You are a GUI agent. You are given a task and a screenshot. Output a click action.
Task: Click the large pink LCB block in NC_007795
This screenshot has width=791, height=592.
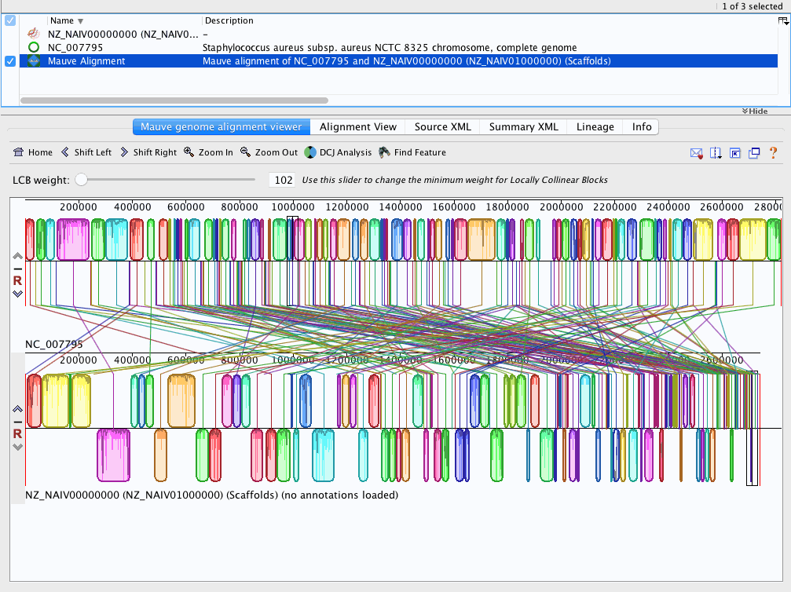tap(73, 239)
